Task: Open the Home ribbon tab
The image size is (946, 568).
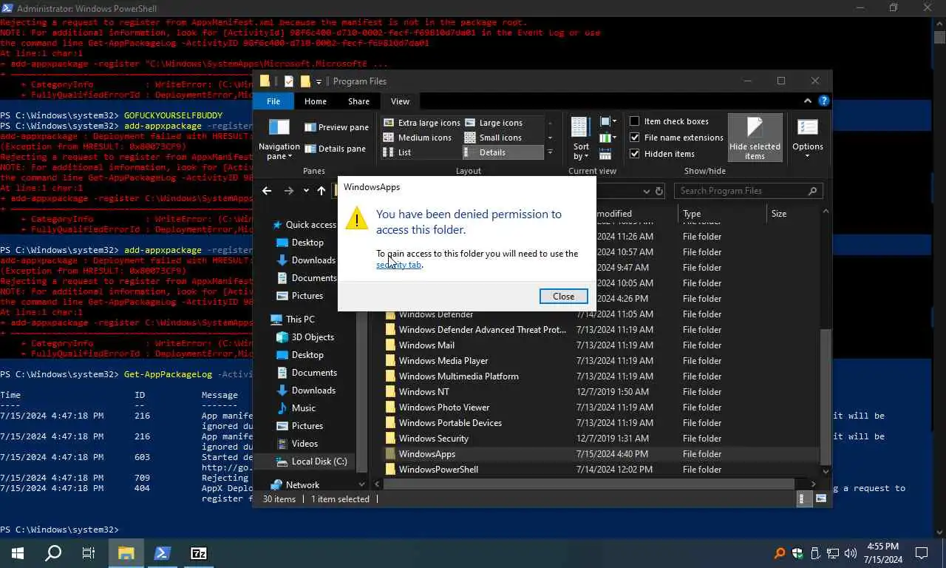Action: pyautogui.click(x=316, y=101)
